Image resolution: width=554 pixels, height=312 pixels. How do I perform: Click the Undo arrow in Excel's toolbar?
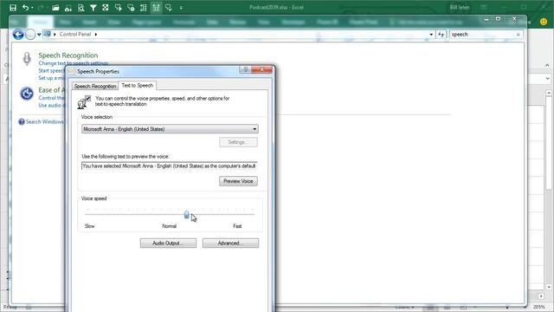point(25,8)
